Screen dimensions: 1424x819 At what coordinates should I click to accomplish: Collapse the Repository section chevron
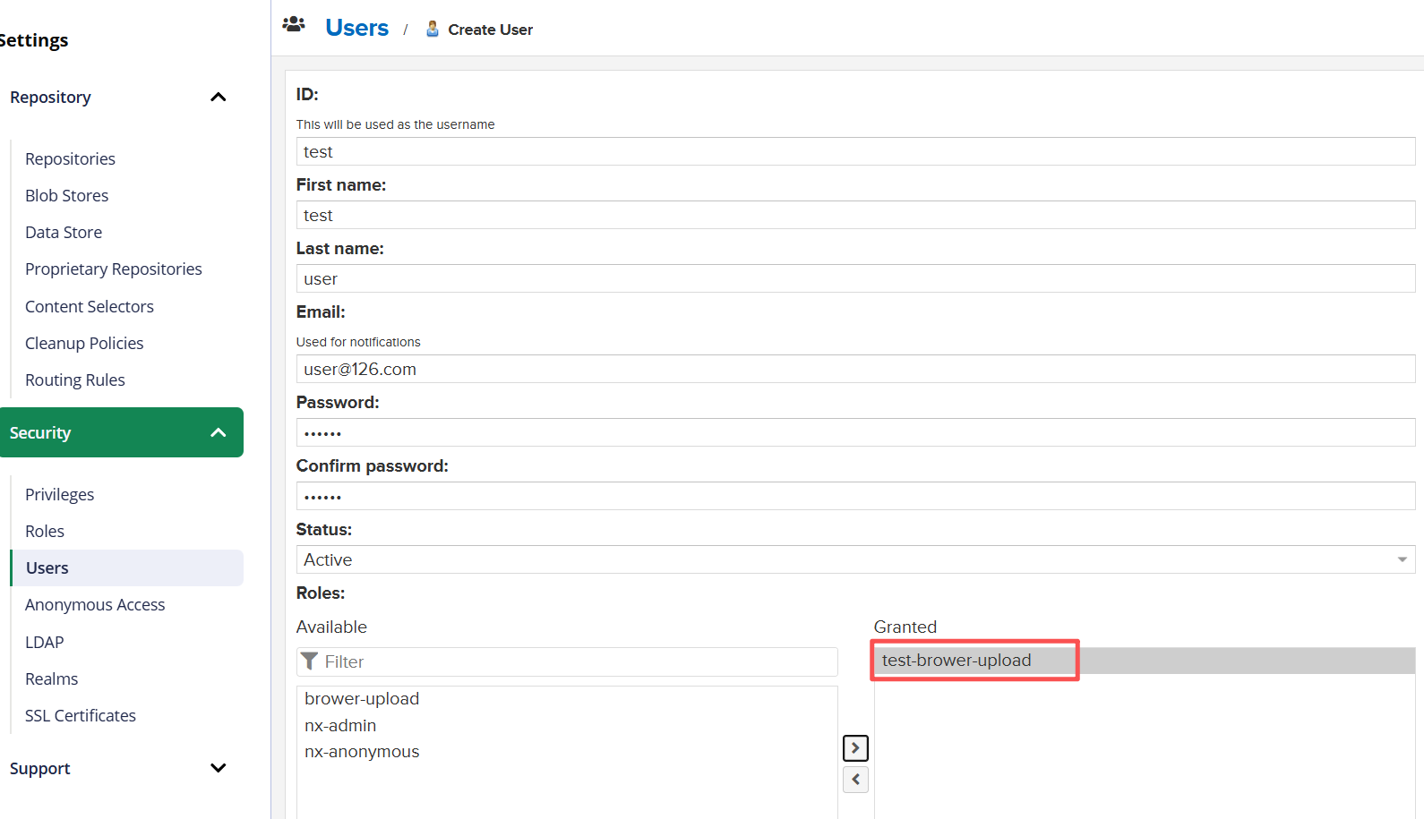tap(218, 97)
